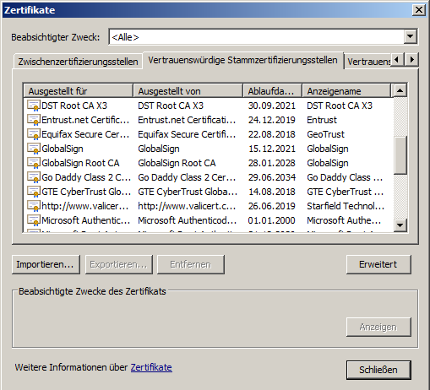Image resolution: width=430 pixels, height=390 pixels.
Task: Select 'Microsoft Authentic...' row name
Action: (x=86, y=220)
